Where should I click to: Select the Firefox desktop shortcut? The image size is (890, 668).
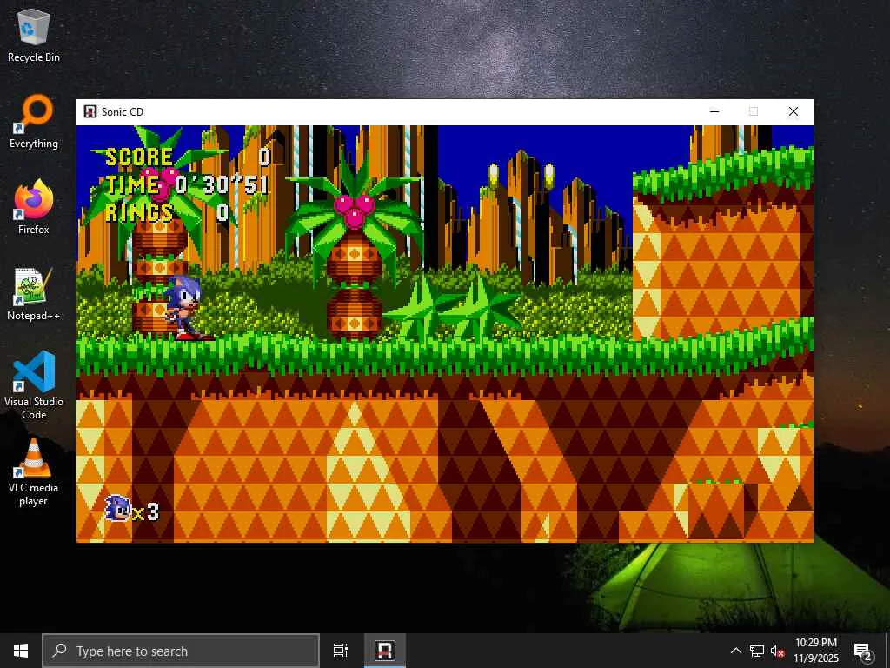(x=34, y=207)
